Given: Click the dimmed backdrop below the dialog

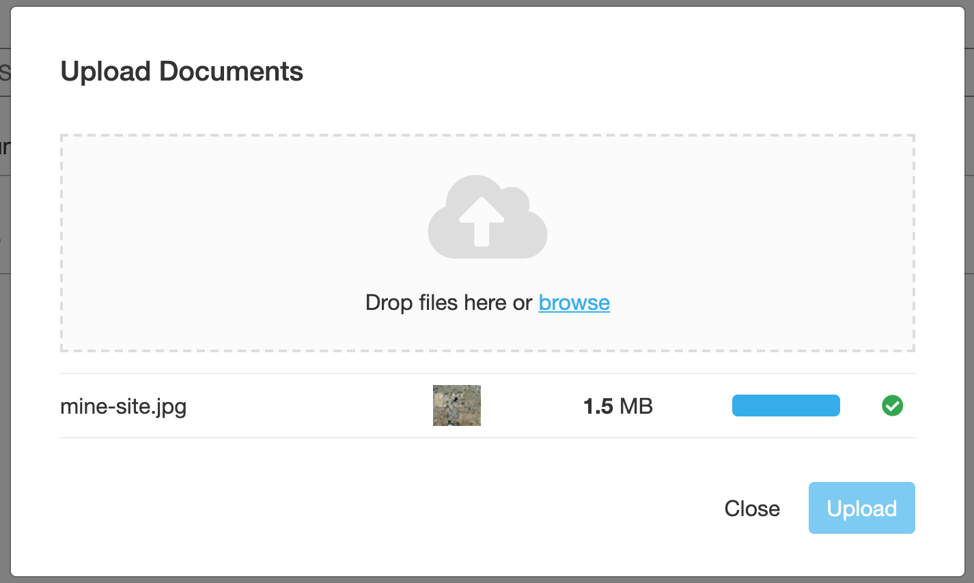Looking at the screenshot, I should (487, 580).
